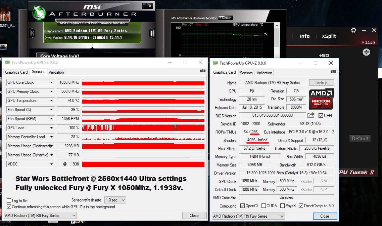The width and height of the screenshot is (382, 226).
Task: Click the Memory Type HBM (Hynix) field
Action: [x=260, y=156]
